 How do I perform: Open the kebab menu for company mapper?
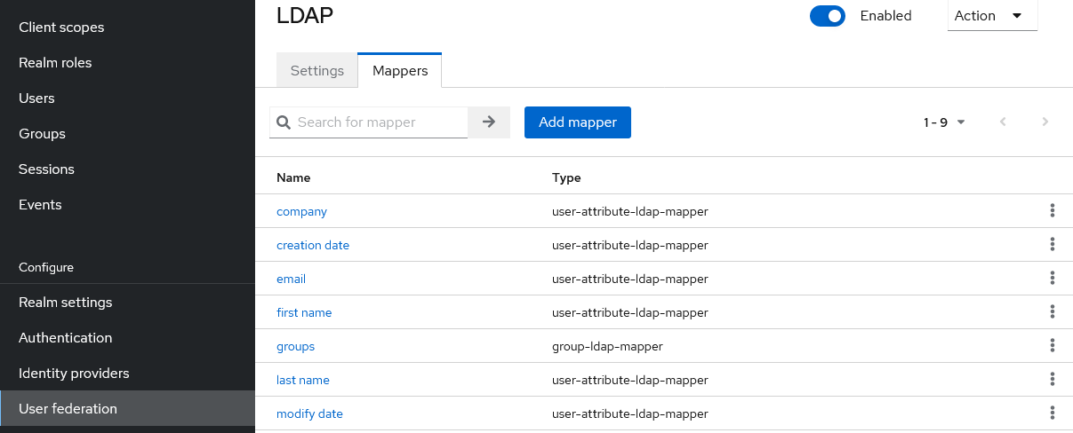pos(1052,211)
